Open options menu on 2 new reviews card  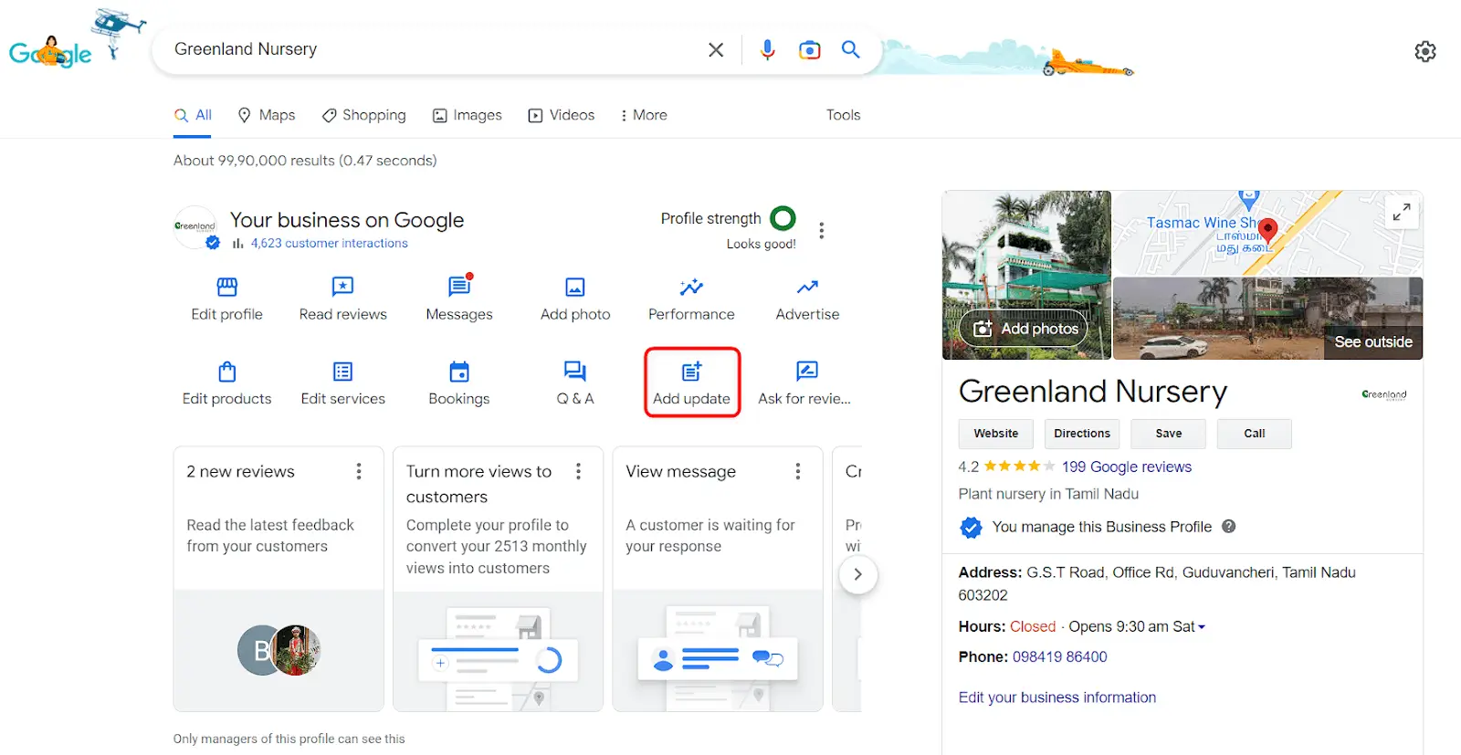click(x=359, y=471)
